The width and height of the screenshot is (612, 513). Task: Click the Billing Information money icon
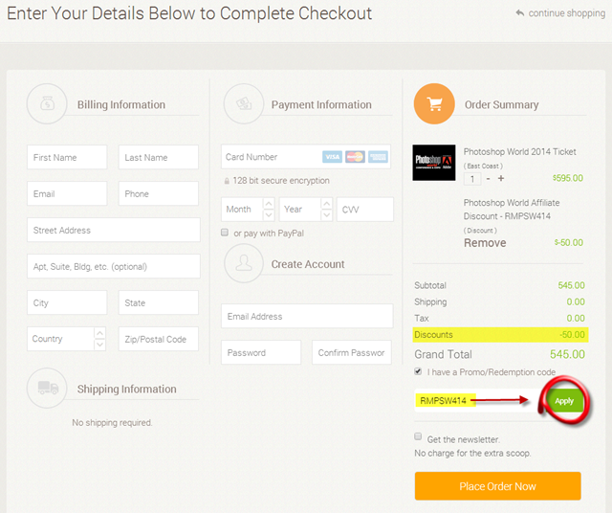(x=47, y=103)
